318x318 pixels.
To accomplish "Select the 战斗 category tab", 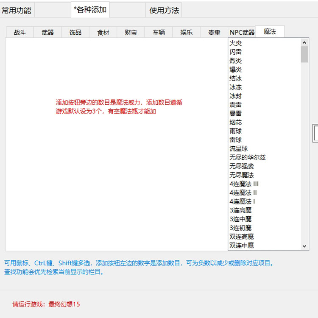I will 20,32.
